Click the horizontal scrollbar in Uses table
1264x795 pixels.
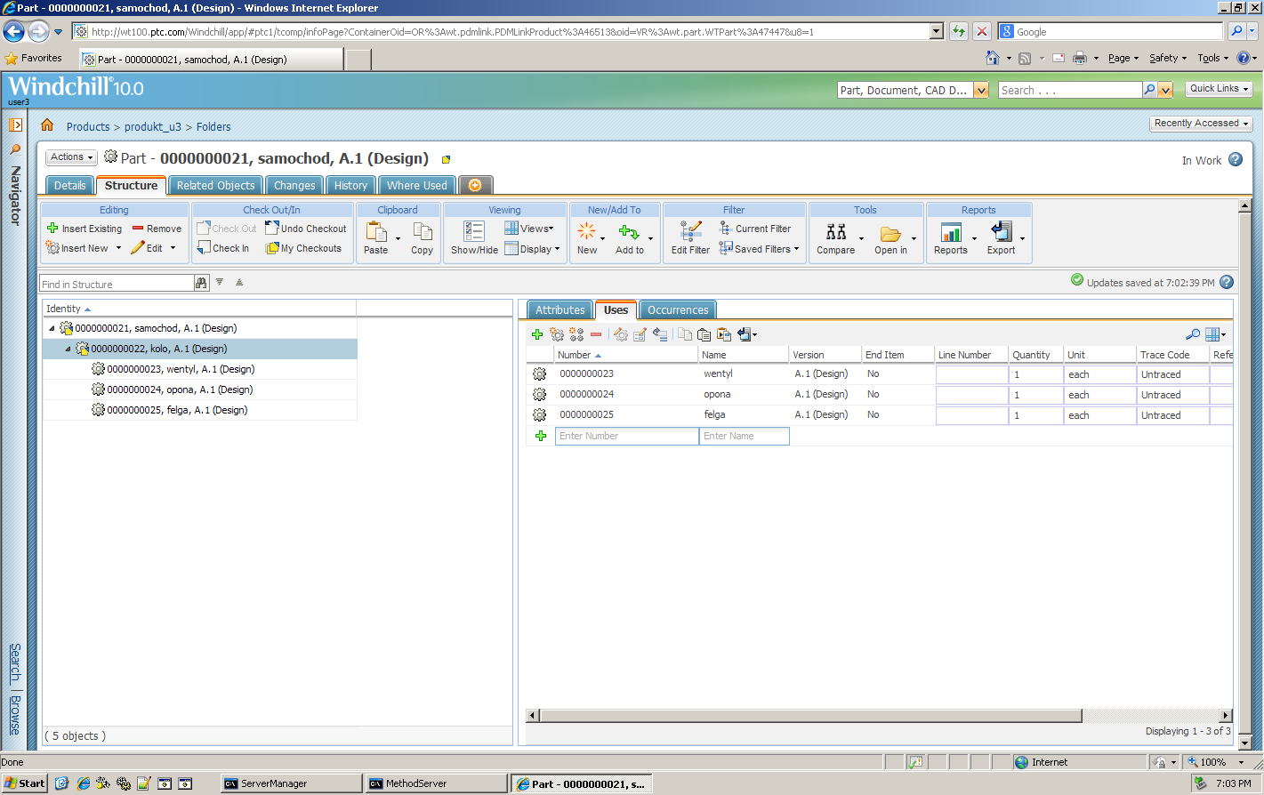point(810,715)
